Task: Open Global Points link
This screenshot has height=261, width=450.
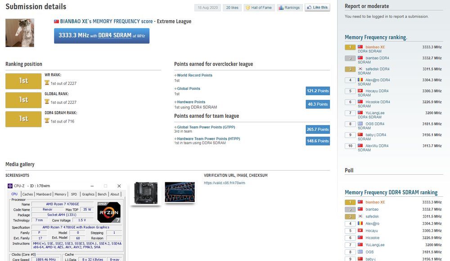Action: coord(189,88)
